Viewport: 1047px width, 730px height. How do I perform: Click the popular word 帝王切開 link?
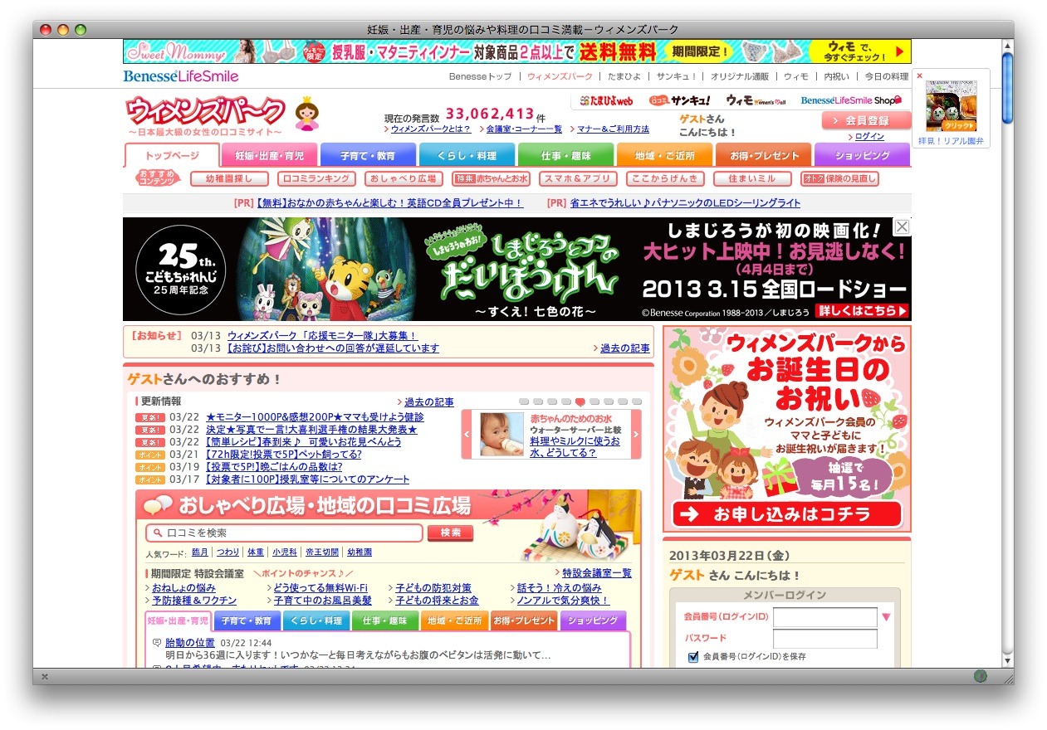(322, 552)
